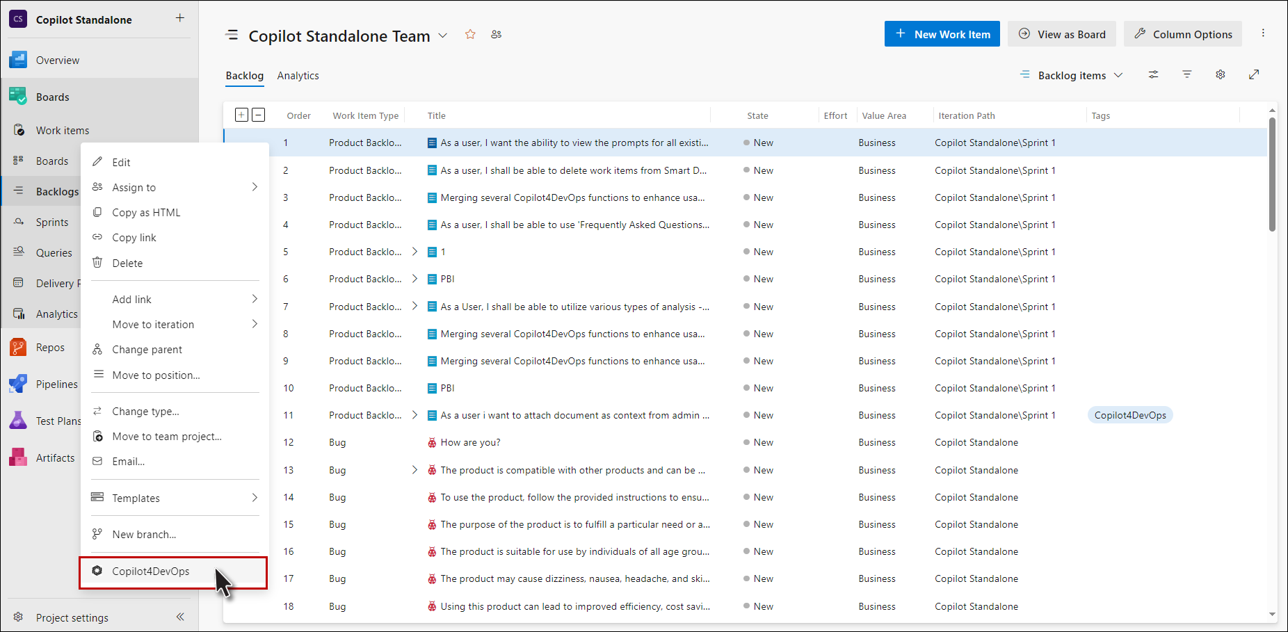
Task: Expand child items of row 6 PBI
Action: (x=414, y=279)
